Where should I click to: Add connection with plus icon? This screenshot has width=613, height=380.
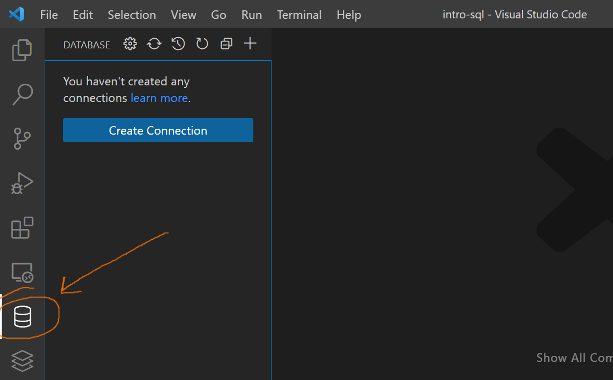pos(250,43)
